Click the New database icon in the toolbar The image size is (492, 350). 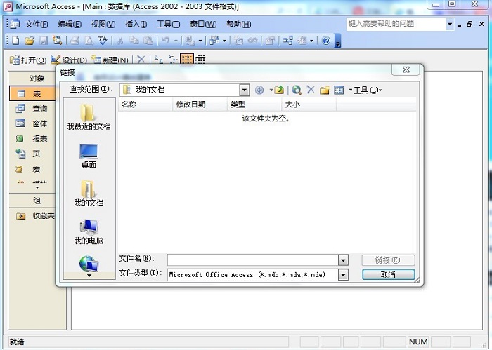[15, 41]
